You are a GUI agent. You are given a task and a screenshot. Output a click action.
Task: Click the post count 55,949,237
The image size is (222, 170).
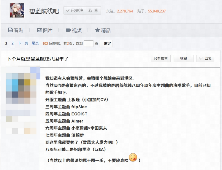click(157, 11)
